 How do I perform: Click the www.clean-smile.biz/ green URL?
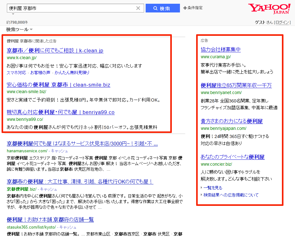coord(27,92)
